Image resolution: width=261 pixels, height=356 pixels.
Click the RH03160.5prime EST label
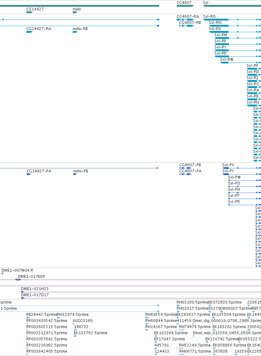tap(192, 302)
